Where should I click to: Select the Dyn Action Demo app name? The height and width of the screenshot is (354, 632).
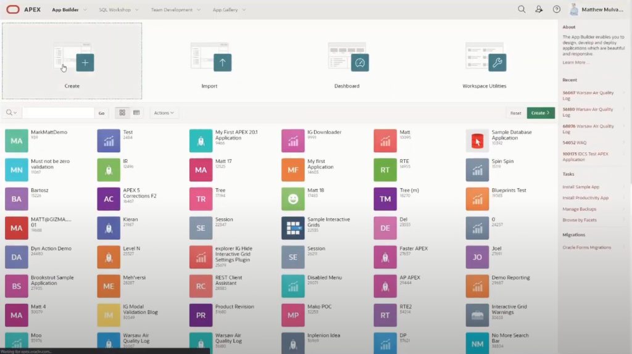(x=51, y=249)
